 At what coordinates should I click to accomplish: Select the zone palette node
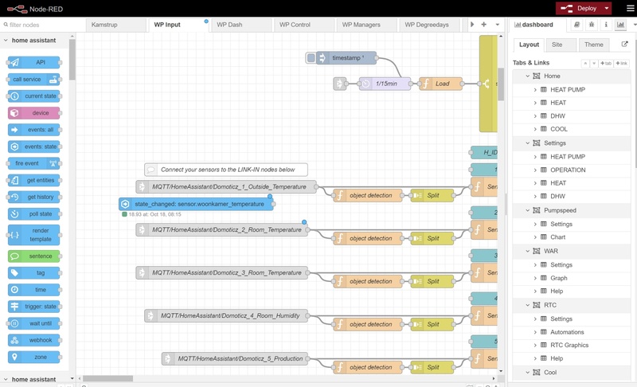point(33,358)
